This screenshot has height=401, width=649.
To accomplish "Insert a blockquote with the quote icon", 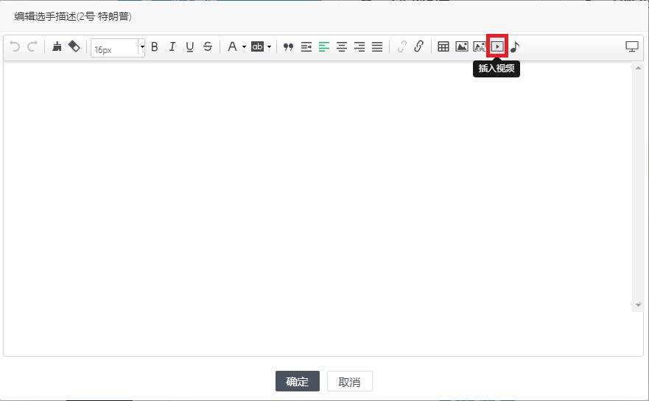I will 289,47.
